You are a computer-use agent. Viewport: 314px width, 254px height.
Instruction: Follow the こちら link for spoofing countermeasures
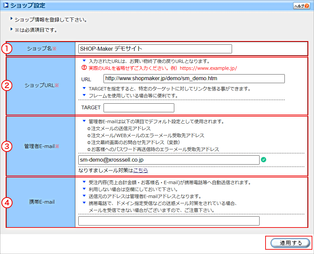click(140, 171)
